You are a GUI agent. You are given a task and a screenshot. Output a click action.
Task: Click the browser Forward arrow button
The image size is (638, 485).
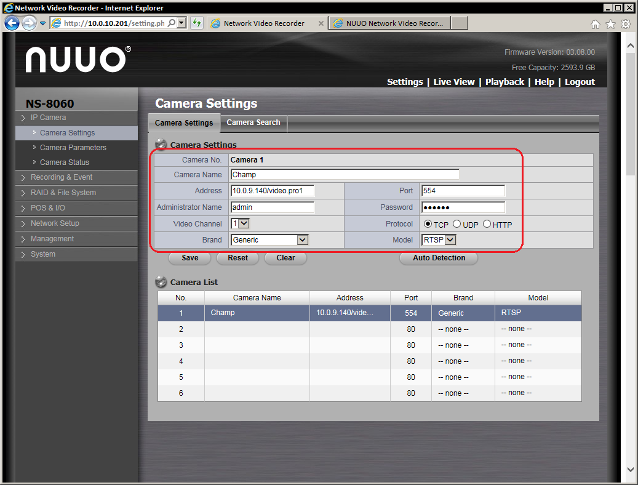(x=29, y=23)
